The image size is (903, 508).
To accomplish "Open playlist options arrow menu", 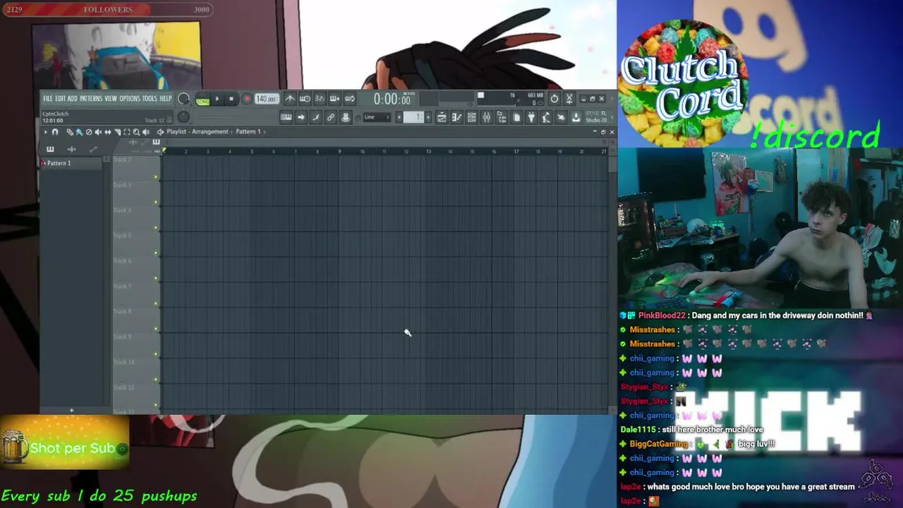I will [x=46, y=132].
